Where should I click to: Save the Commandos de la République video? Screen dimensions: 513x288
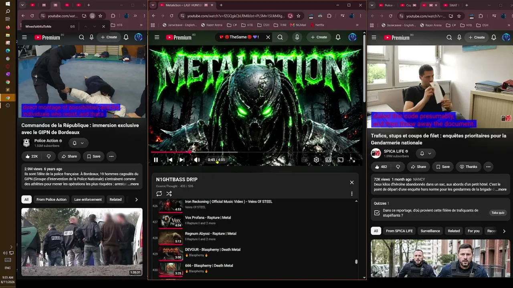[93, 156]
